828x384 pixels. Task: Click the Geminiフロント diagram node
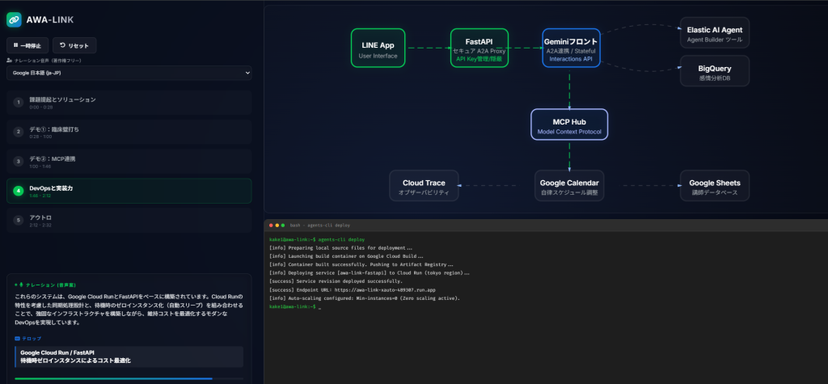(x=571, y=48)
